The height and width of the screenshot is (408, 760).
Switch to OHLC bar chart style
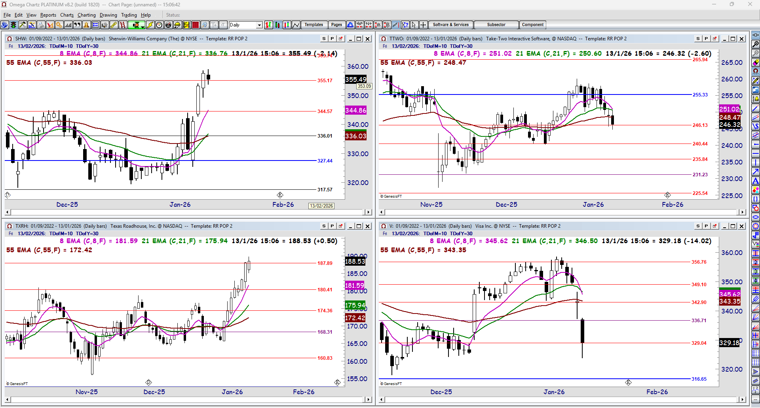269,25
